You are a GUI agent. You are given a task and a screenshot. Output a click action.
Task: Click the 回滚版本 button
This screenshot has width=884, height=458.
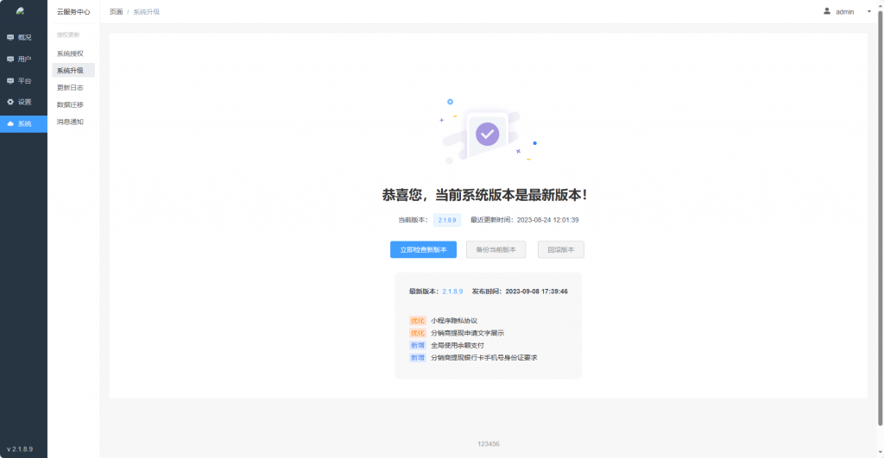(x=560, y=249)
